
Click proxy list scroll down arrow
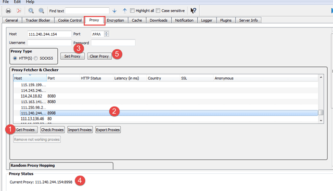(x=321, y=120)
